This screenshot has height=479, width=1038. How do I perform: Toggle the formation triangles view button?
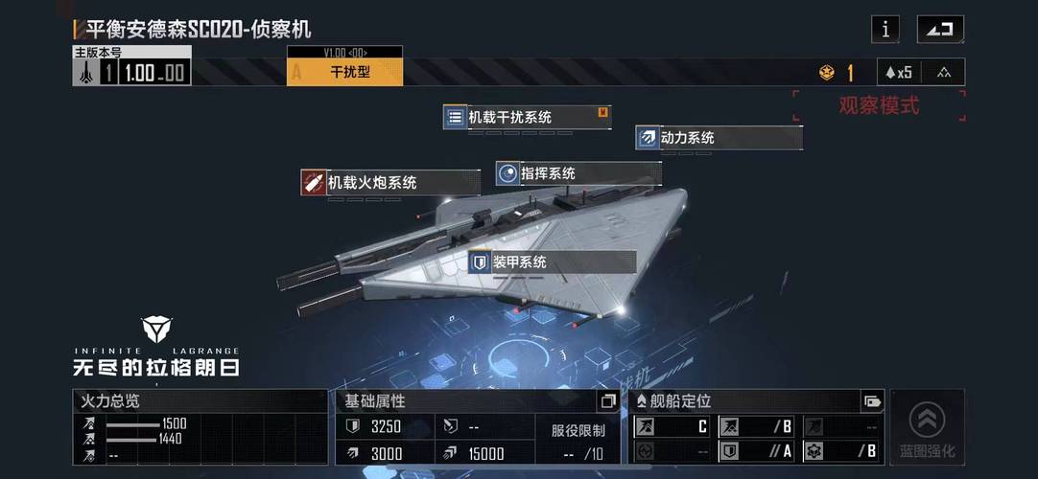click(x=943, y=72)
